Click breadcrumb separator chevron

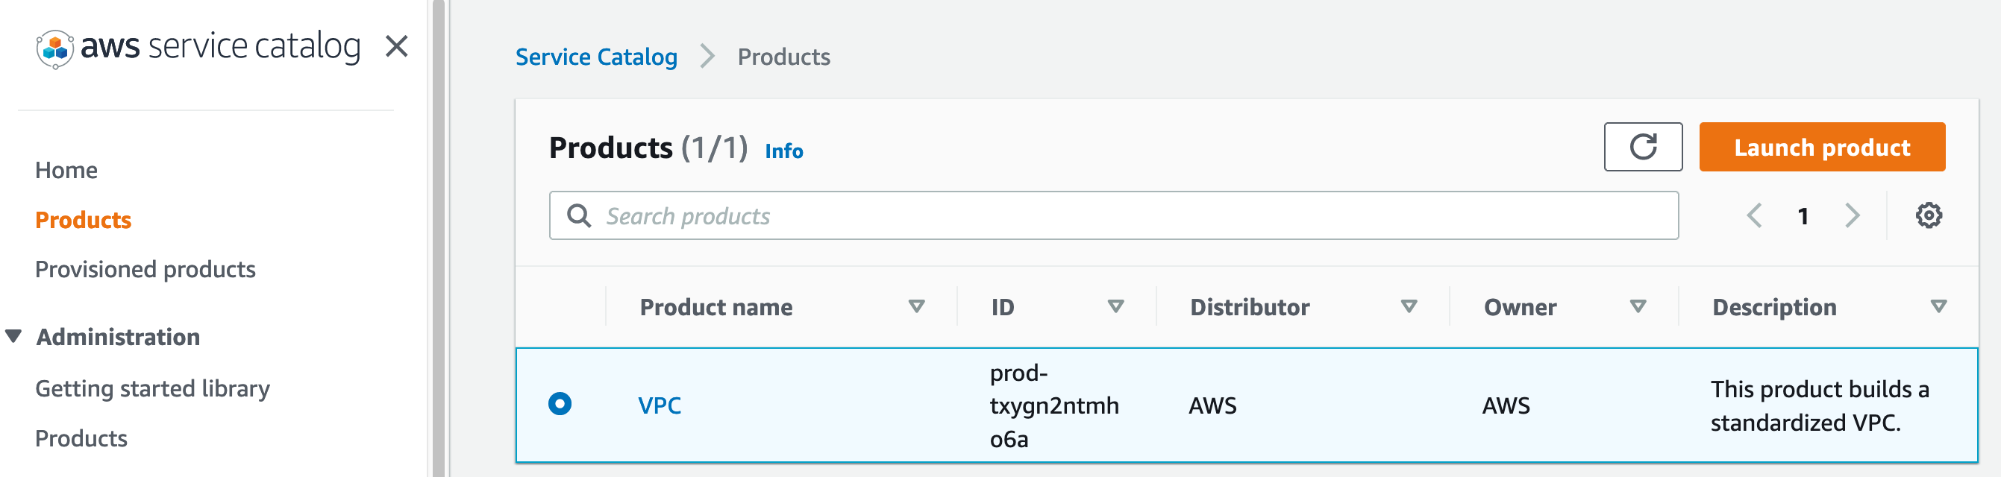[707, 57]
